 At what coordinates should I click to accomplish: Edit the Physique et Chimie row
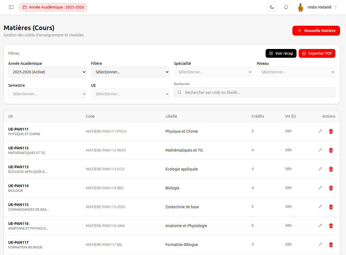pos(320,131)
